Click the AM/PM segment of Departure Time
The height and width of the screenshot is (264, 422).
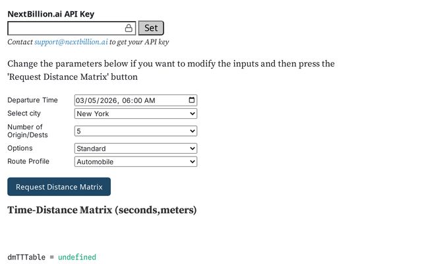tap(149, 101)
